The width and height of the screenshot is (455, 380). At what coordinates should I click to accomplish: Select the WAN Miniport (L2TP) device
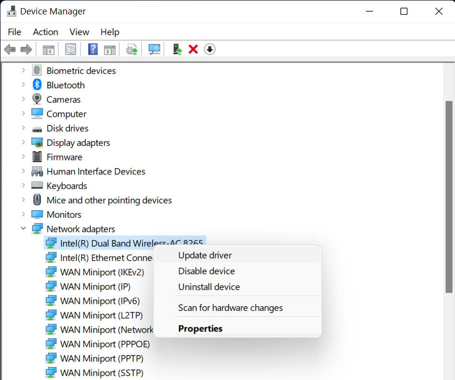(x=101, y=315)
